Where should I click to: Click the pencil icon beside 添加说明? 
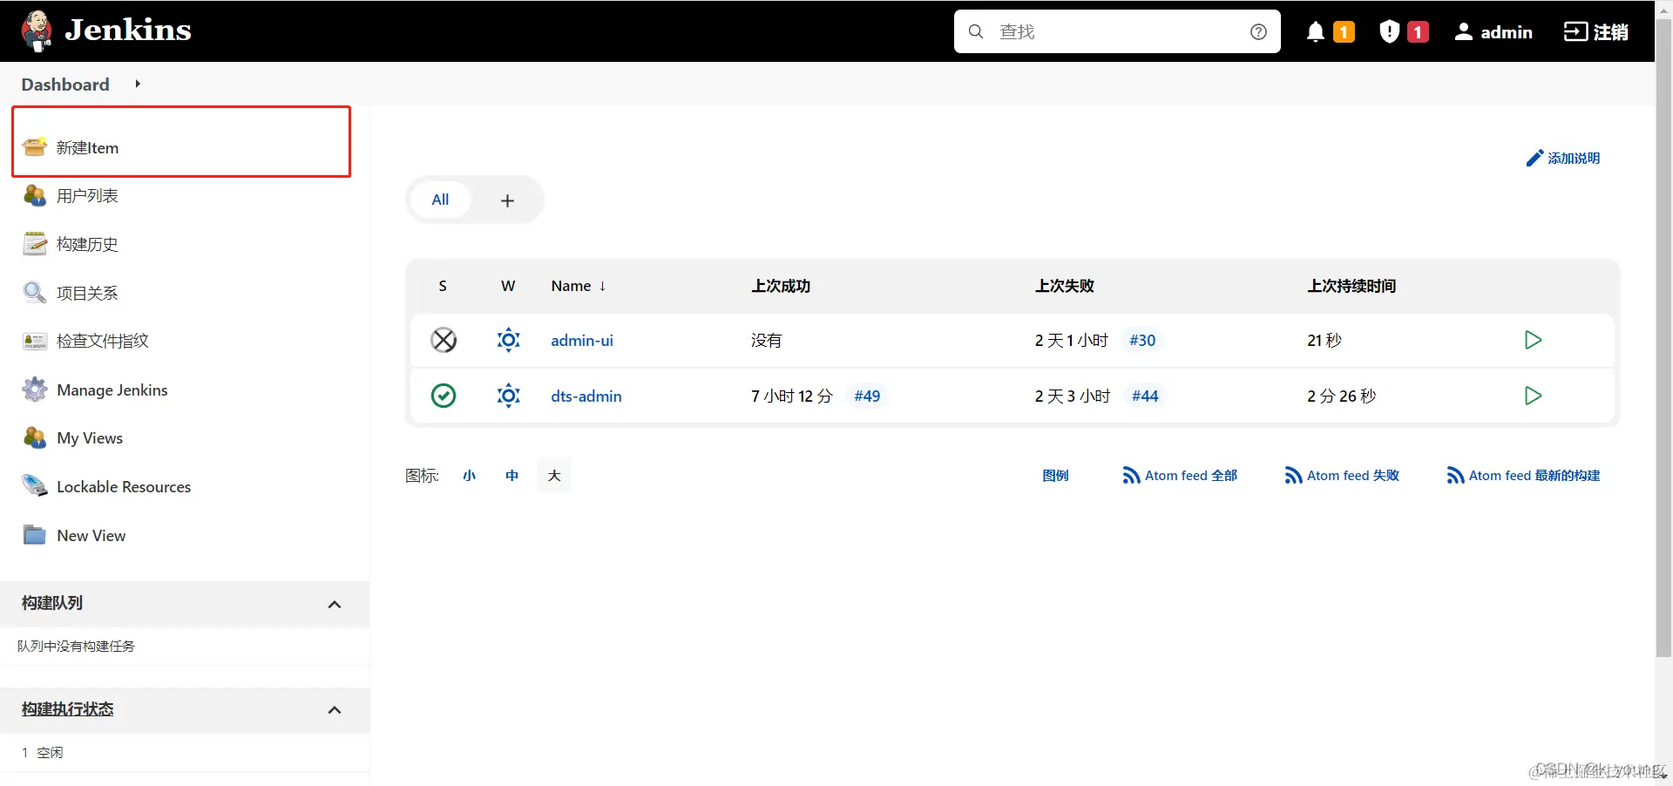point(1534,158)
